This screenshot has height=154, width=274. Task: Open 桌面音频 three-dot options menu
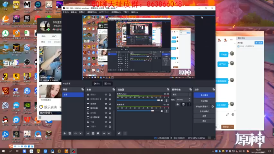(x=166, y=111)
